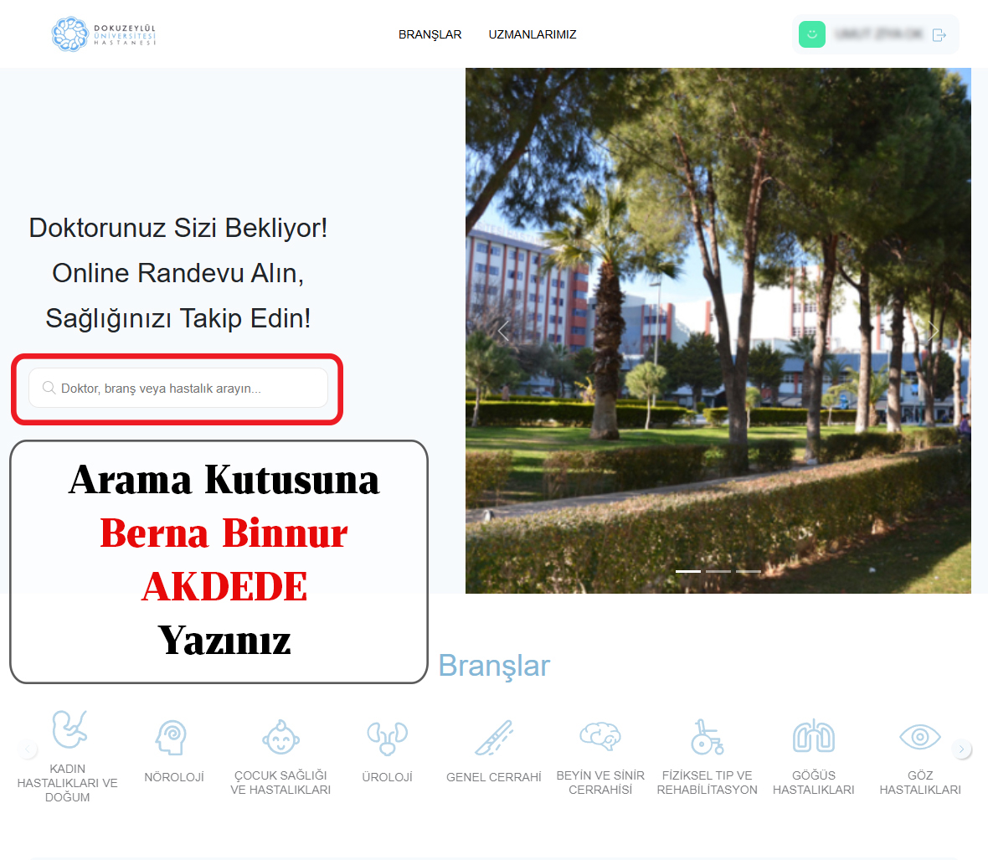The image size is (988, 860).
Task: Open the BRANŞLAR menu item
Action: pyautogui.click(x=430, y=34)
